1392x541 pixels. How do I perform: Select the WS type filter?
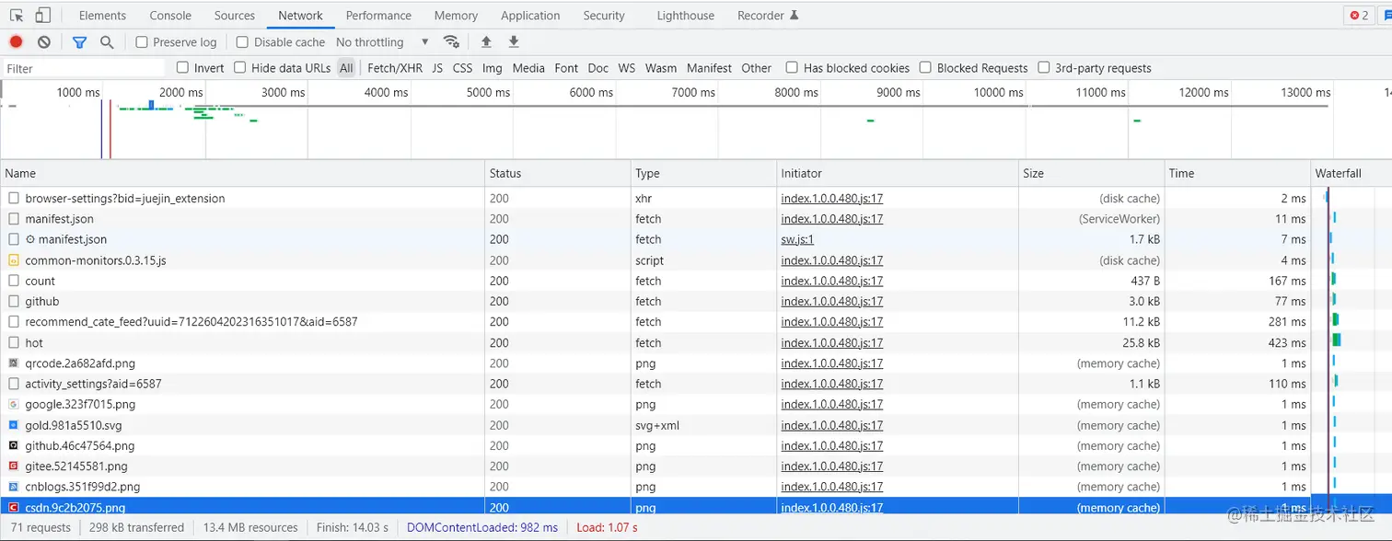[627, 68]
